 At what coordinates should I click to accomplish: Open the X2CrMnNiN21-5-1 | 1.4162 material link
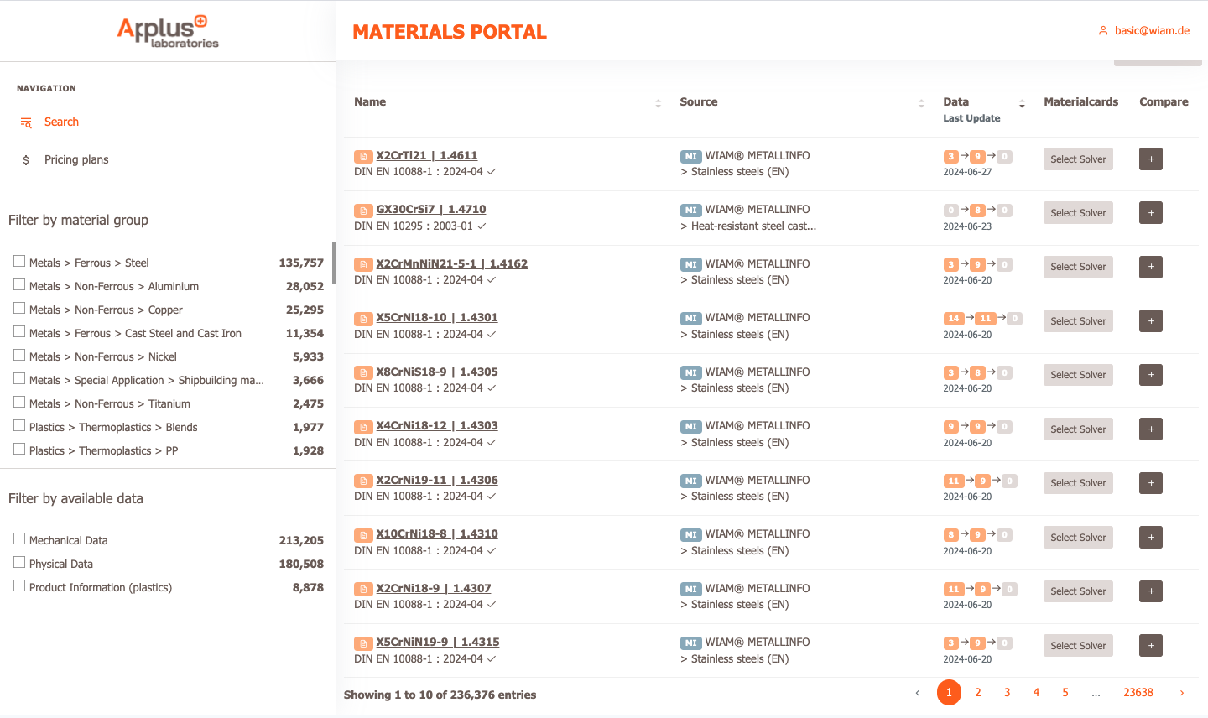(x=451, y=263)
